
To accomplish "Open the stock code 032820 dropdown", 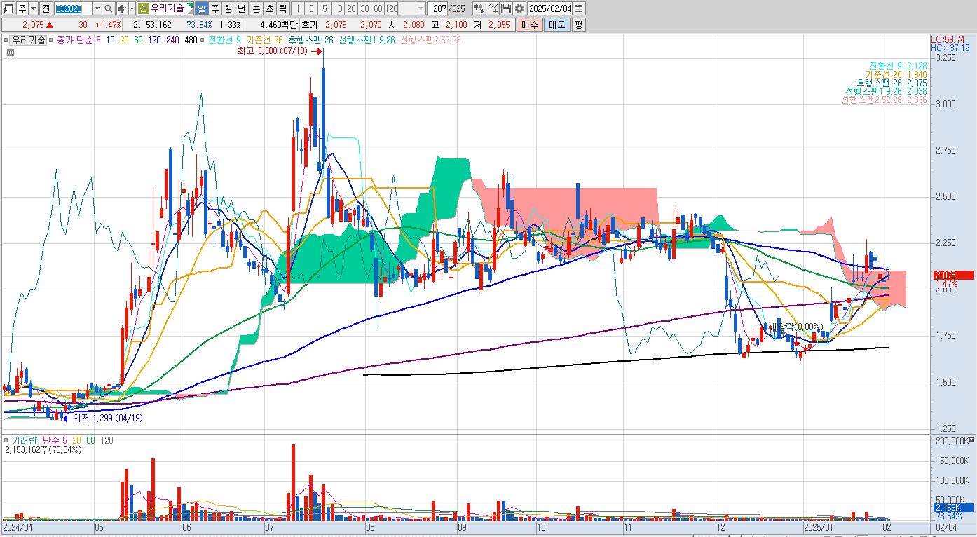I will coord(97,8).
